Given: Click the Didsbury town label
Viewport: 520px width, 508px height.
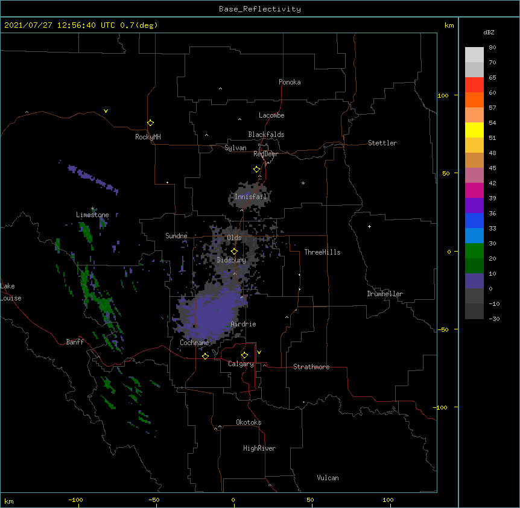Looking at the screenshot, I should click(x=232, y=260).
